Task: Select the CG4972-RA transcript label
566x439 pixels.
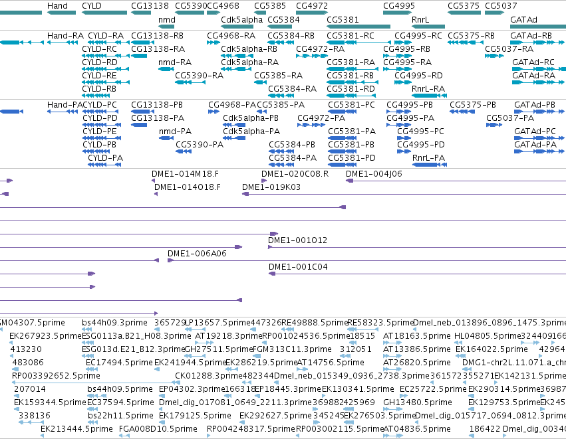Action: 320,49
